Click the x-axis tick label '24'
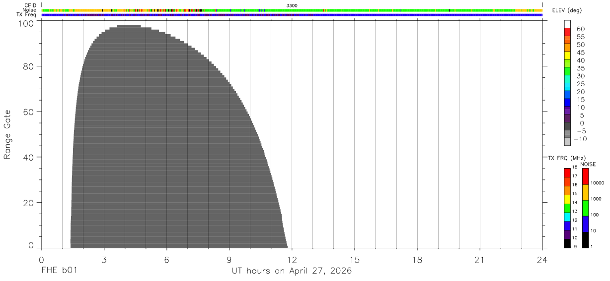Viewport: 610px width, 281px height. pyautogui.click(x=542, y=260)
